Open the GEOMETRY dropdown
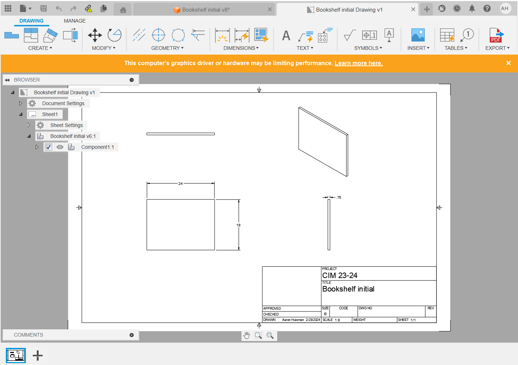Image resolution: width=518 pixels, height=365 pixels. pyautogui.click(x=167, y=48)
